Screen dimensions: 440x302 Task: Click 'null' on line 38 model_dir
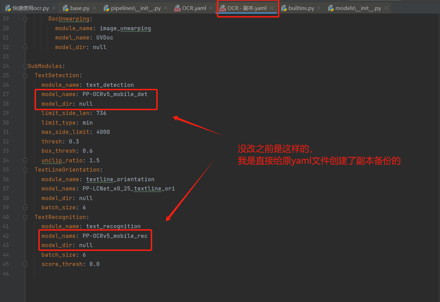point(86,198)
